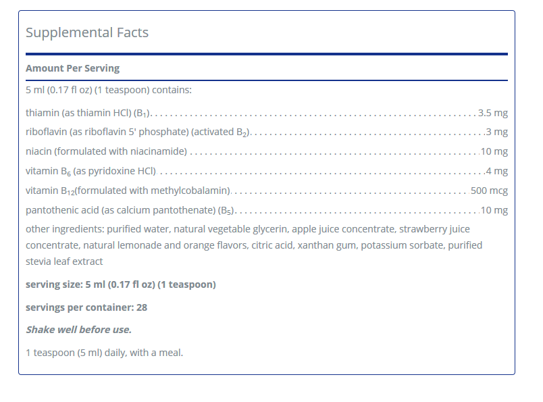The image size is (543, 402).
Task: Click the other ingredients paragraph
Action: click(x=254, y=245)
